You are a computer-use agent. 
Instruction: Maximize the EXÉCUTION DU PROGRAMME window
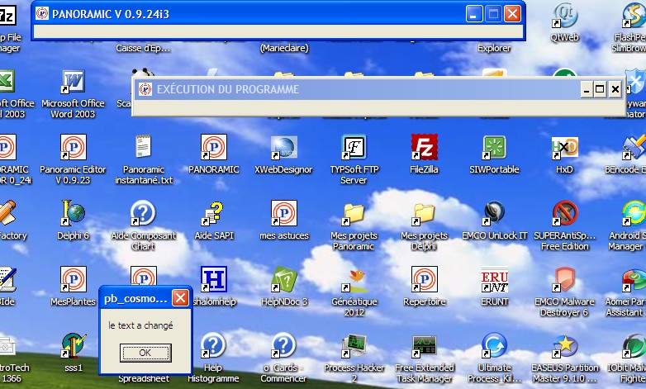(x=600, y=89)
